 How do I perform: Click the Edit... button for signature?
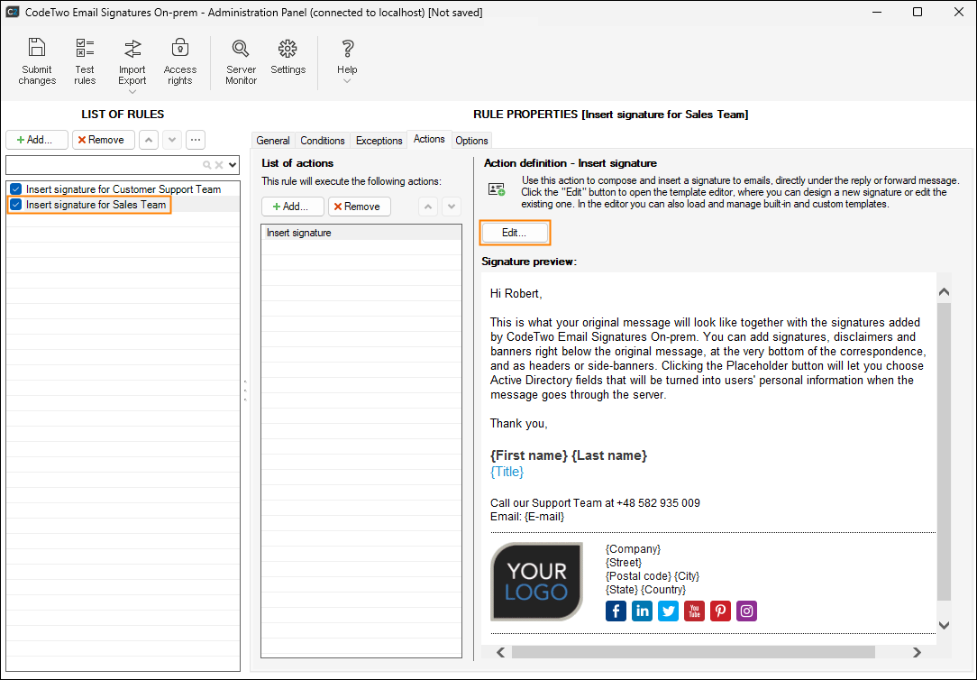[x=514, y=233]
